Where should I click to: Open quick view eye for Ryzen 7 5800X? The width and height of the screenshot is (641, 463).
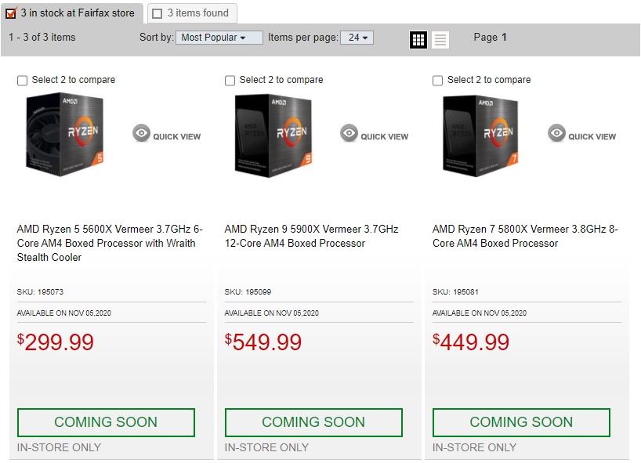557,133
